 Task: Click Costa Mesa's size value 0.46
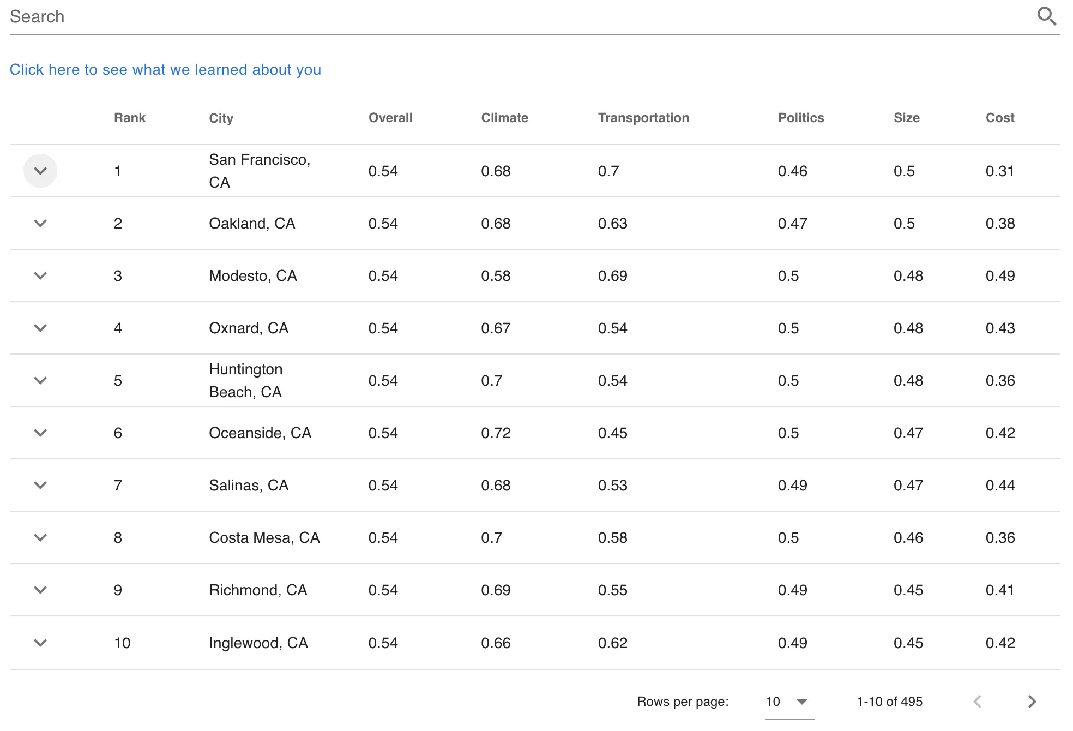point(908,537)
